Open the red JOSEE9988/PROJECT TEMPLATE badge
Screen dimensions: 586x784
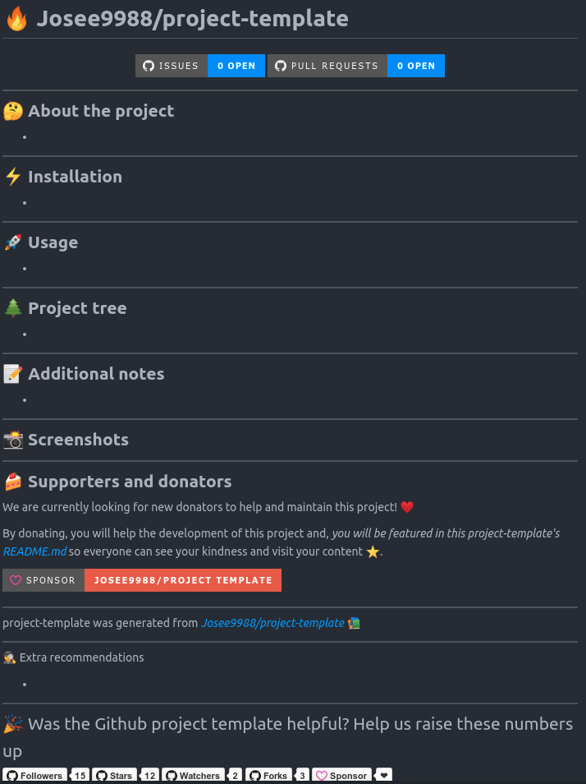click(x=183, y=580)
